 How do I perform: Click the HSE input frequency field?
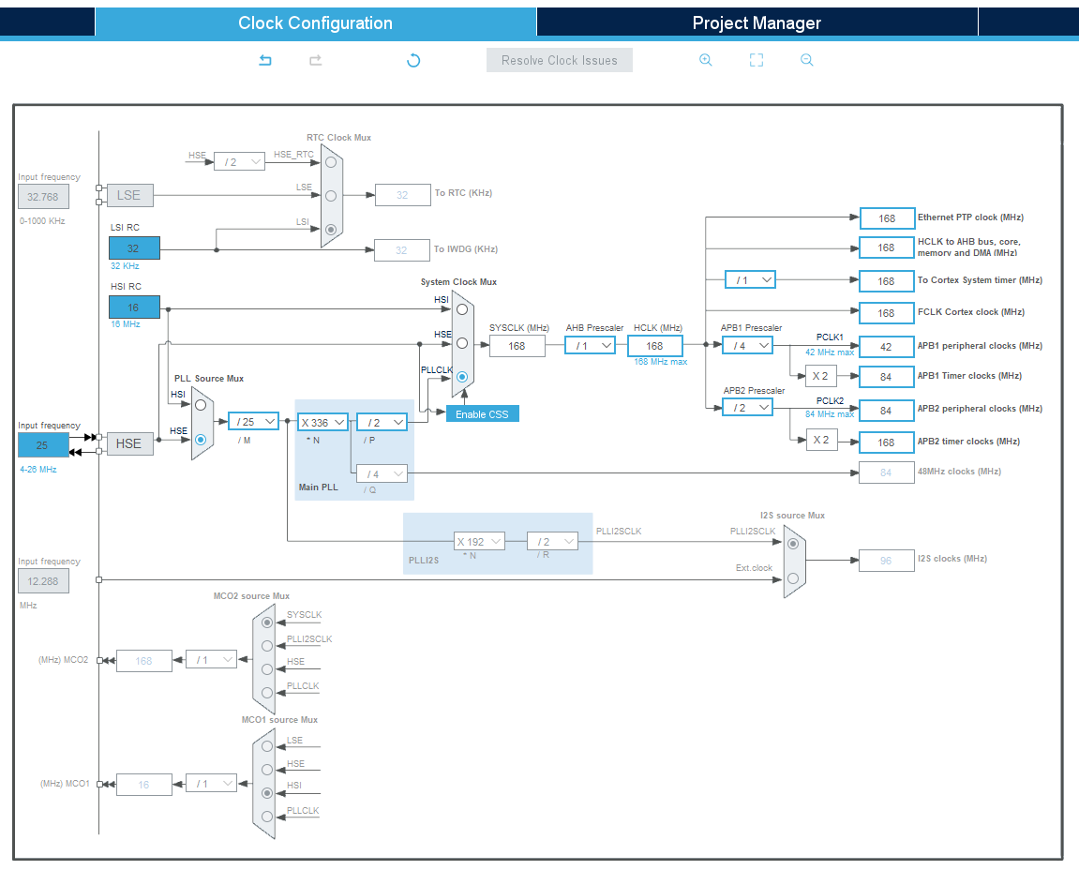click(x=43, y=445)
